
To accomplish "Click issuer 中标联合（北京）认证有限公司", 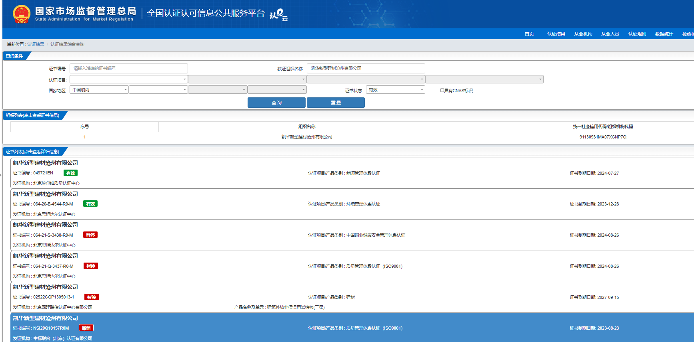I will tap(63, 338).
